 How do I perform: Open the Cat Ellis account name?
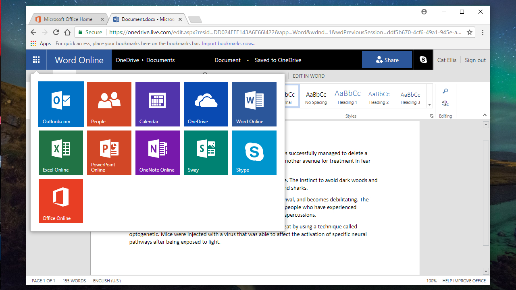click(x=447, y=60)
